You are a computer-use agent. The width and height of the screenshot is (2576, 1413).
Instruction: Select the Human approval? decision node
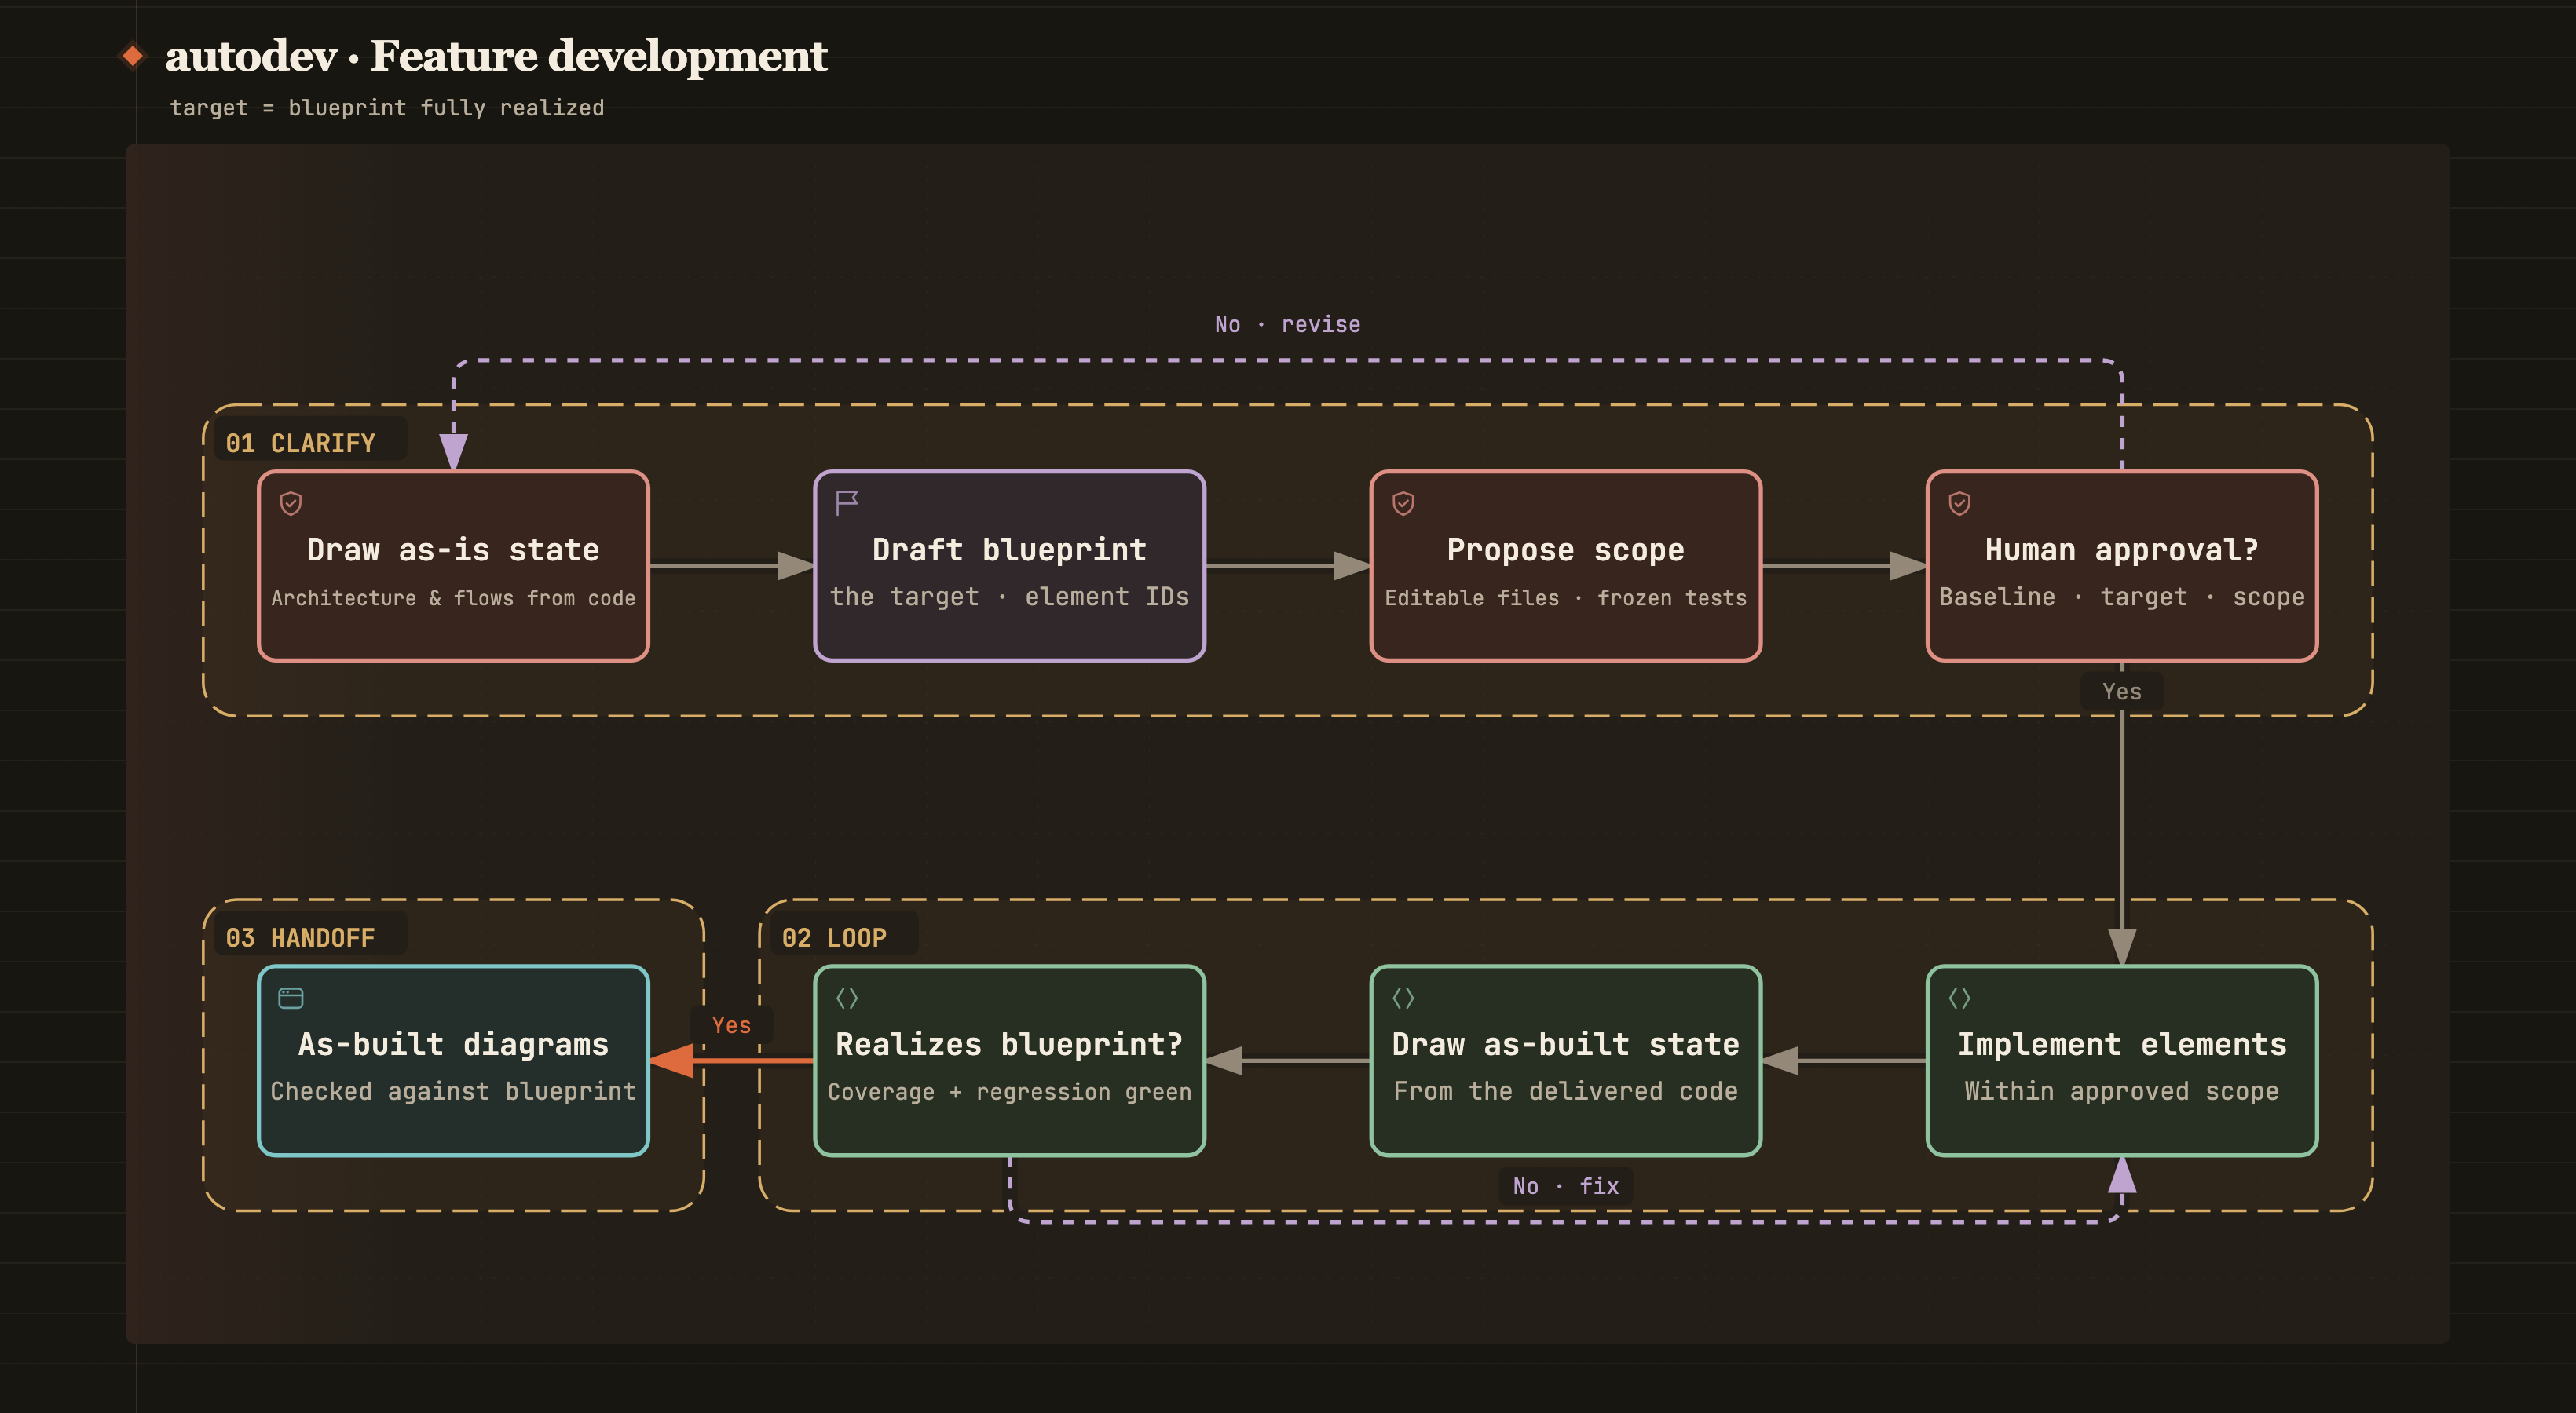[x=2121, y=566]
